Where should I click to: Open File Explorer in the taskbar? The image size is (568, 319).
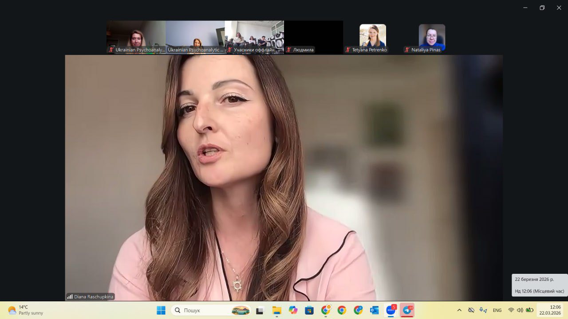[276, 310]
